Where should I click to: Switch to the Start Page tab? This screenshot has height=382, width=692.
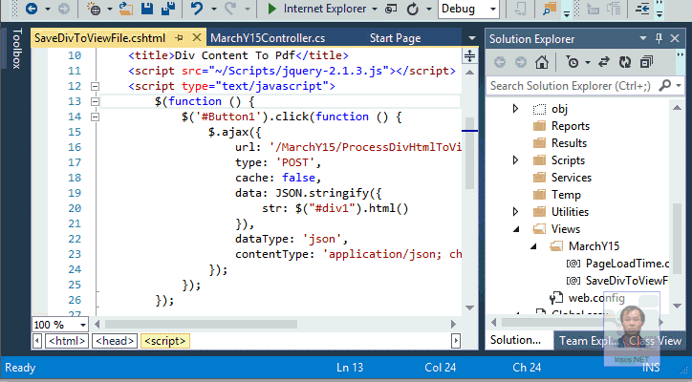[395, 38]
